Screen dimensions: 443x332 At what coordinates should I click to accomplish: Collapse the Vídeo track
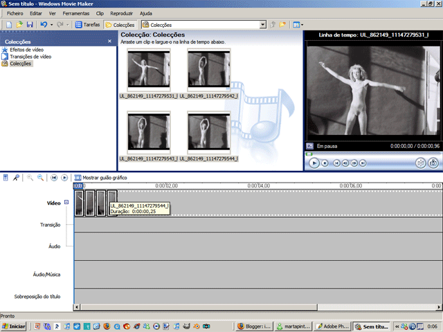click(x=66, y=202)
